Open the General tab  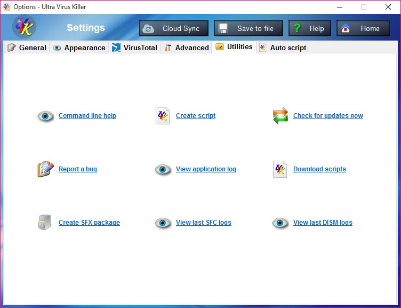pos(27,48)
